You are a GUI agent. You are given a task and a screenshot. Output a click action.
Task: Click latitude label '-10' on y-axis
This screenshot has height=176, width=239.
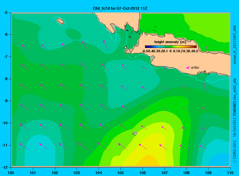(x=4, y=123)
